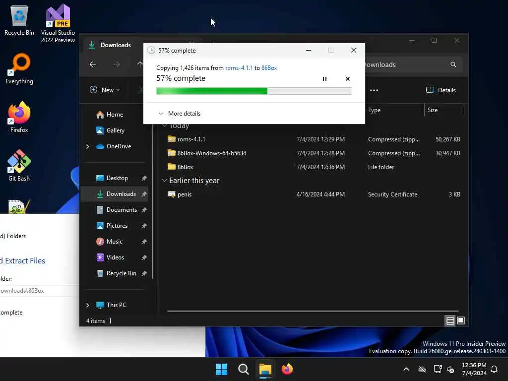Select the 86Box file folder
Image resolution: width=508 pixels, height=381 pixels.
click(314, 167)
